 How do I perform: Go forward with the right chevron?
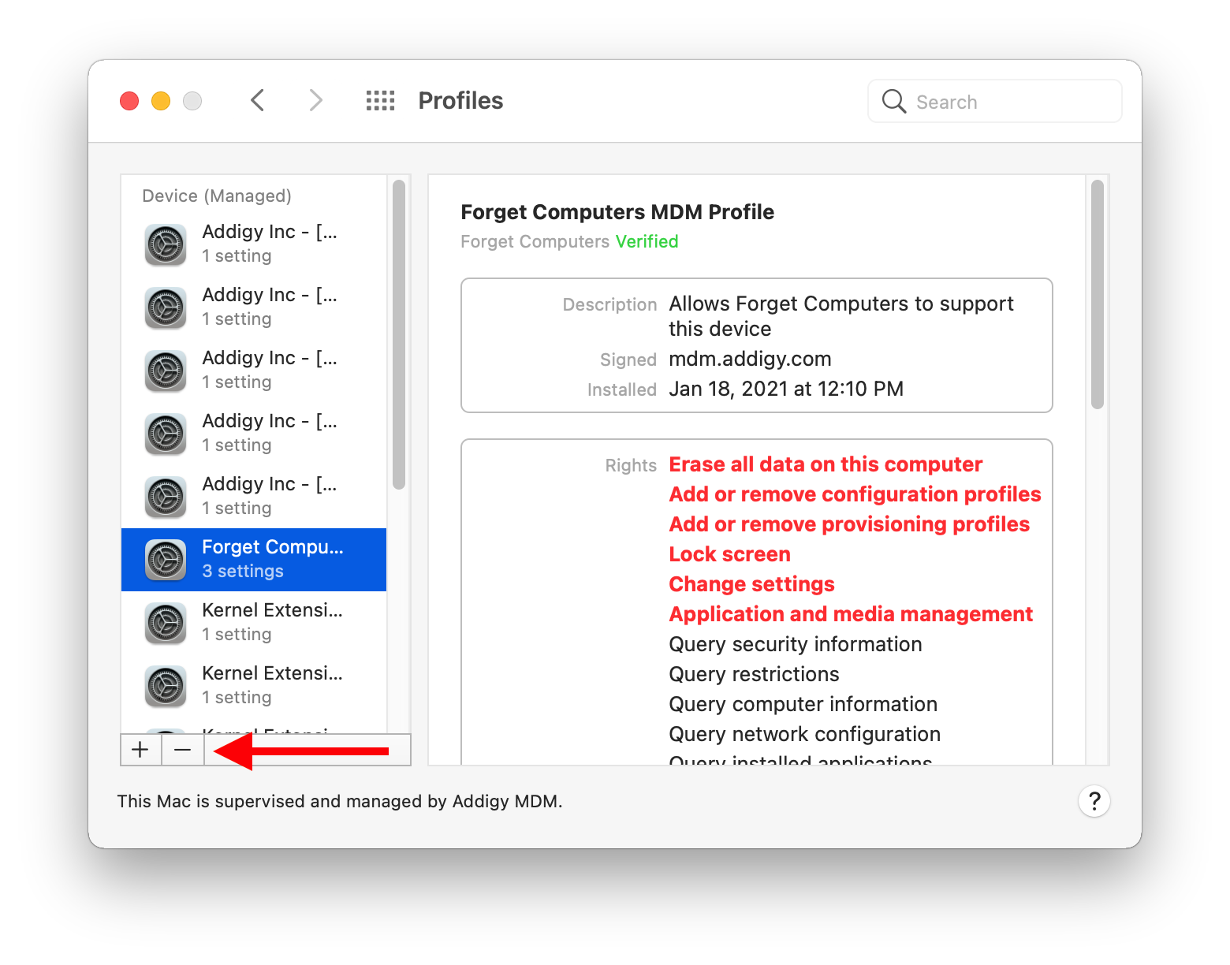[x=315, y=101]
